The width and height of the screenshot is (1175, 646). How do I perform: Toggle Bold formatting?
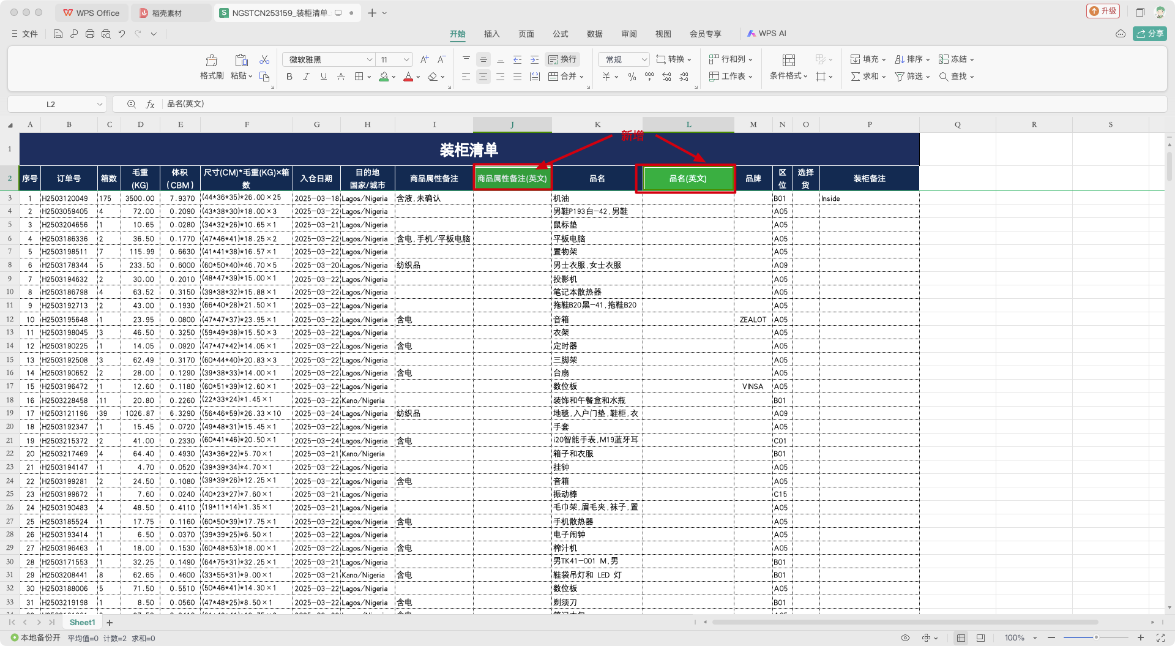point(289,77)
